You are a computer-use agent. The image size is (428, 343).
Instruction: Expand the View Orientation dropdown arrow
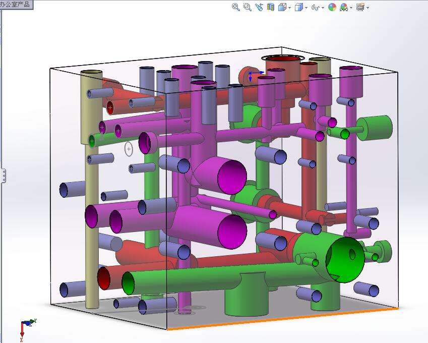289,8
